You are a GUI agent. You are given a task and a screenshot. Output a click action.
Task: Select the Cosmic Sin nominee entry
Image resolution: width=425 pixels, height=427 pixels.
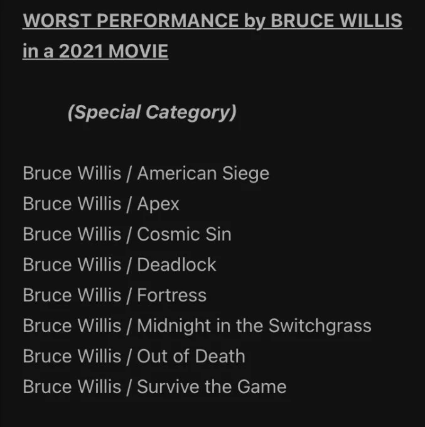click(127, 234)
